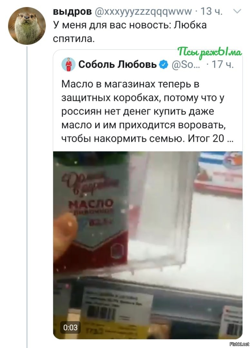Play the butter box video
This screenshot has height=348, width=251.
(148, 245)
